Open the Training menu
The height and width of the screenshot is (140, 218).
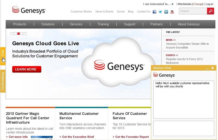pos(103,24)
